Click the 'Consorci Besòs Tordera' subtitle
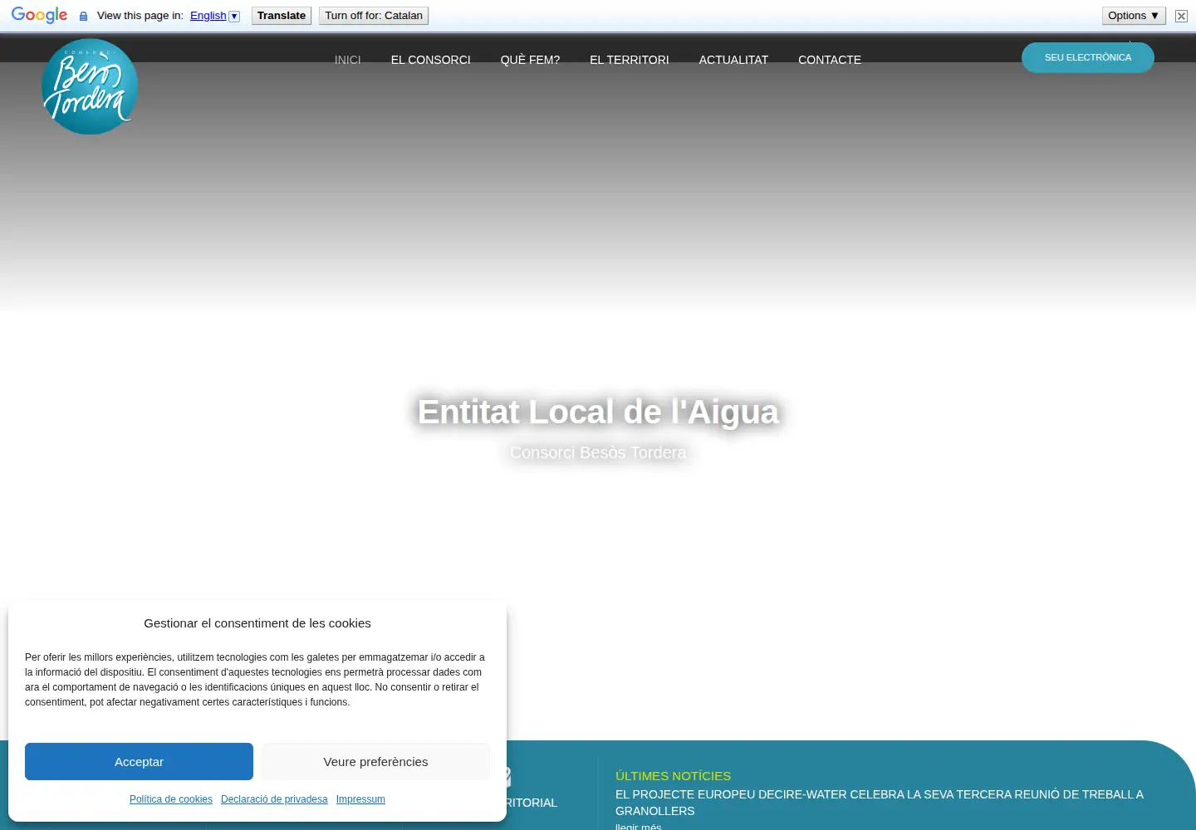 pos(598,452)
